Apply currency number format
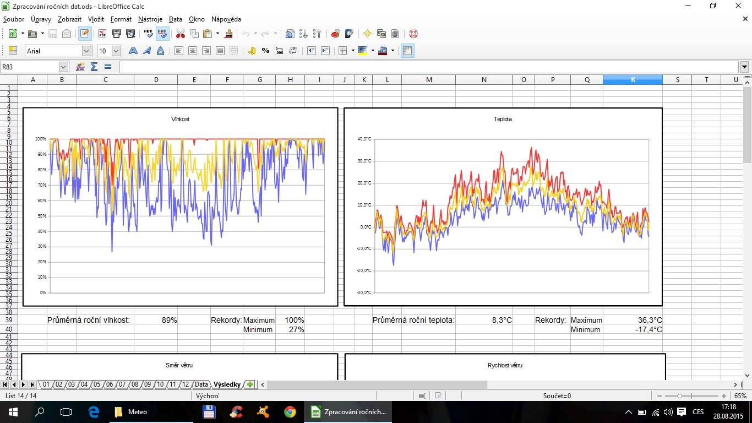752x423 pixels. [252, 51]
